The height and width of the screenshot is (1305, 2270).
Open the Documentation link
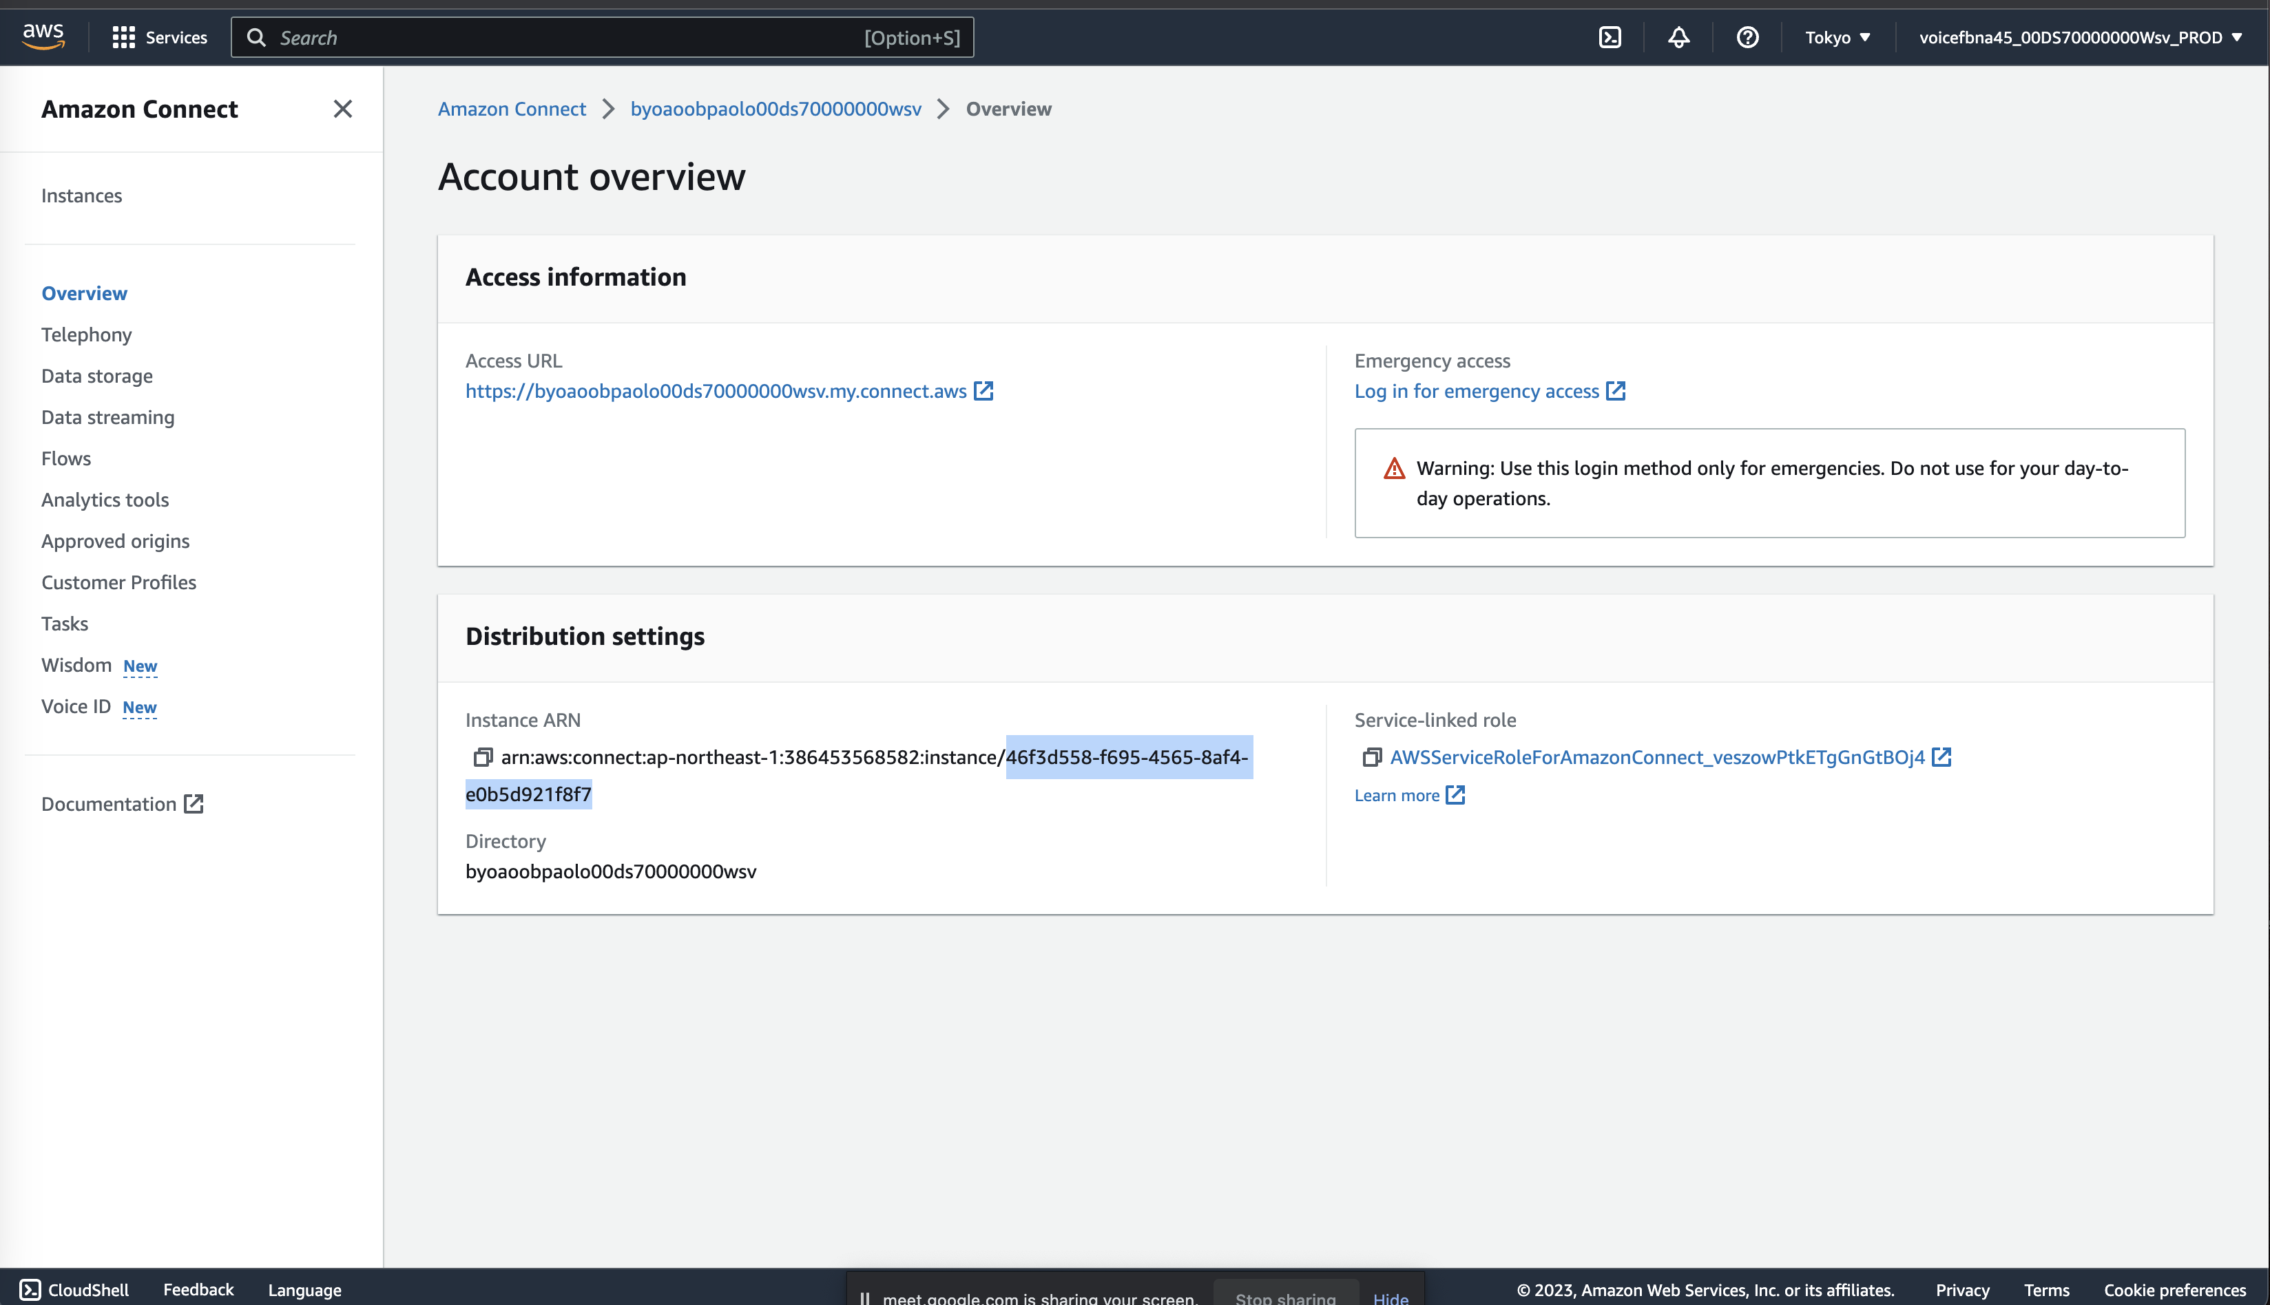point(109,804)
